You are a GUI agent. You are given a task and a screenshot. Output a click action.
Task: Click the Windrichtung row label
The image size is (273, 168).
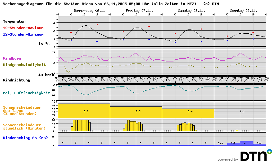[16, 80]
